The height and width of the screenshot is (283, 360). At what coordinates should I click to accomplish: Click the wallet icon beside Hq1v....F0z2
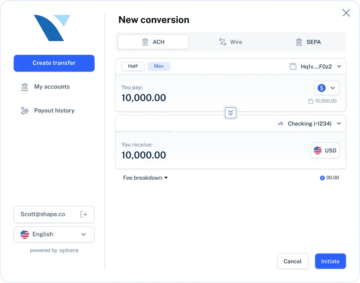pyautogui.click(x=293, y=67)
